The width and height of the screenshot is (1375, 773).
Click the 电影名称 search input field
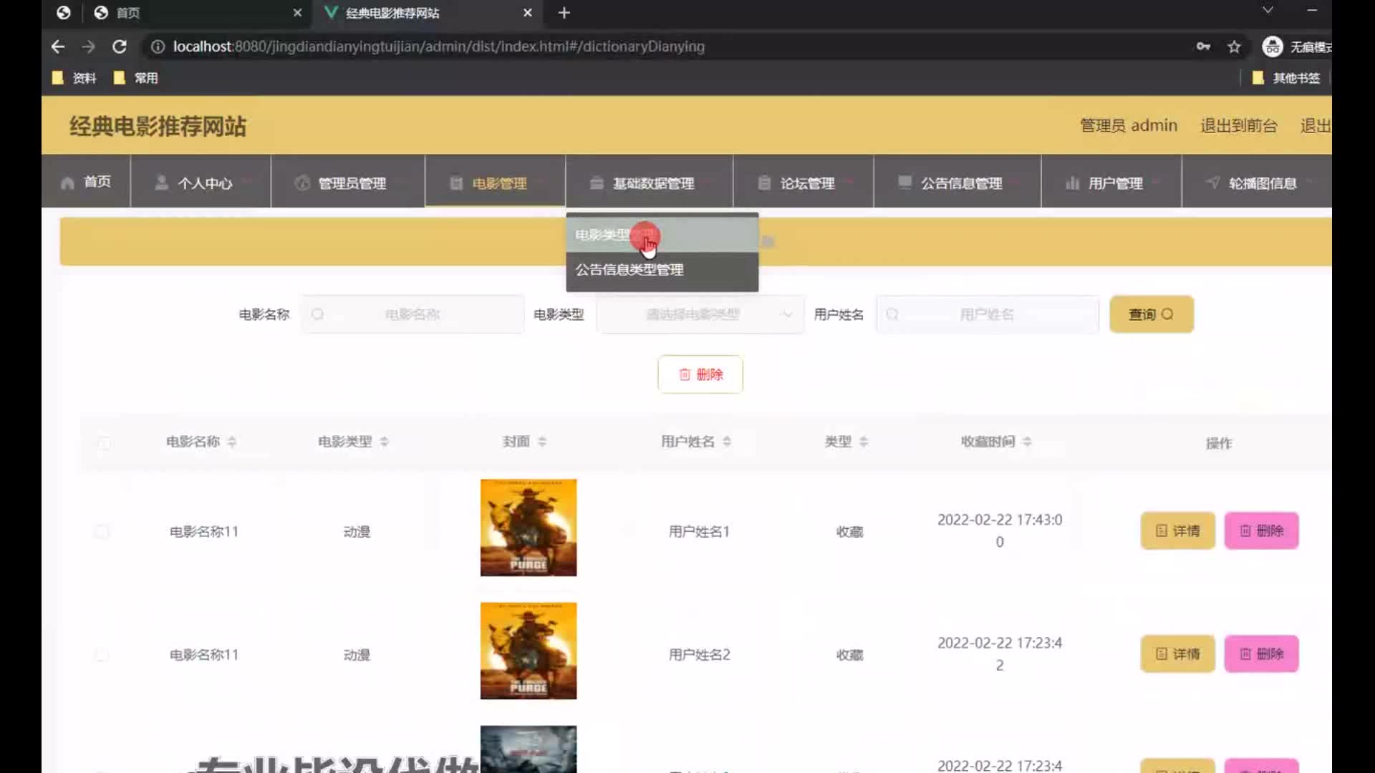click(x=412, y=314)
